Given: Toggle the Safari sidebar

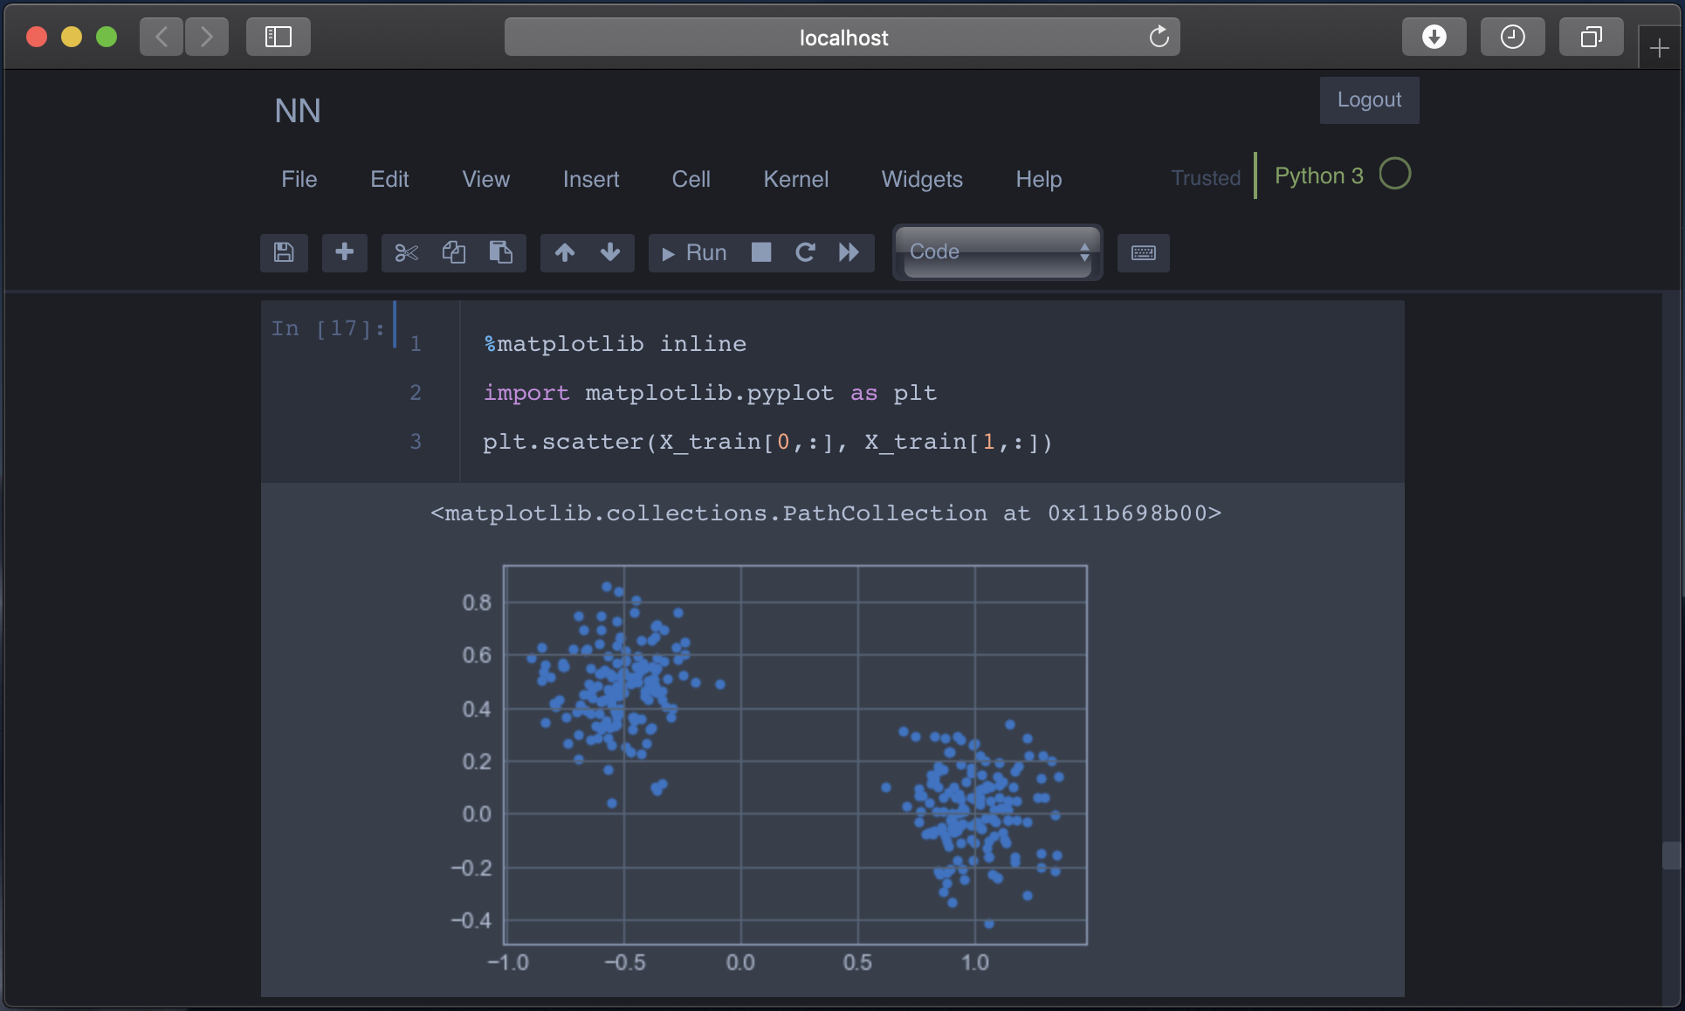Looking at the screenshot, I should coord(278,37).
